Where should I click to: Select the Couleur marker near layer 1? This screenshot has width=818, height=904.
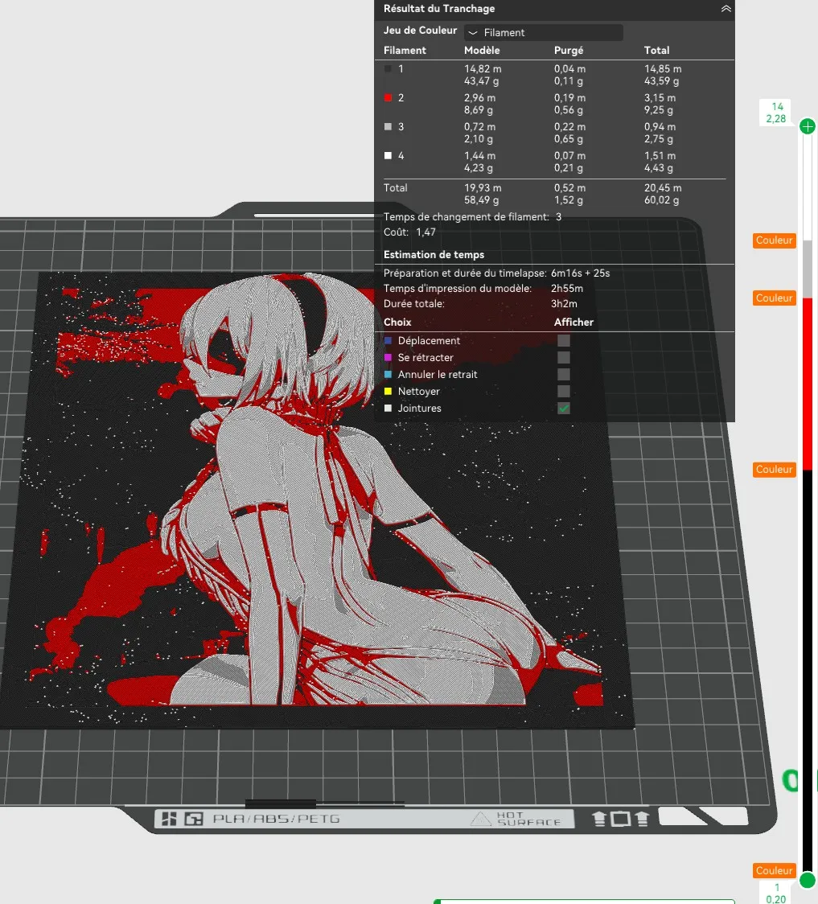click(x=775, y=870)
